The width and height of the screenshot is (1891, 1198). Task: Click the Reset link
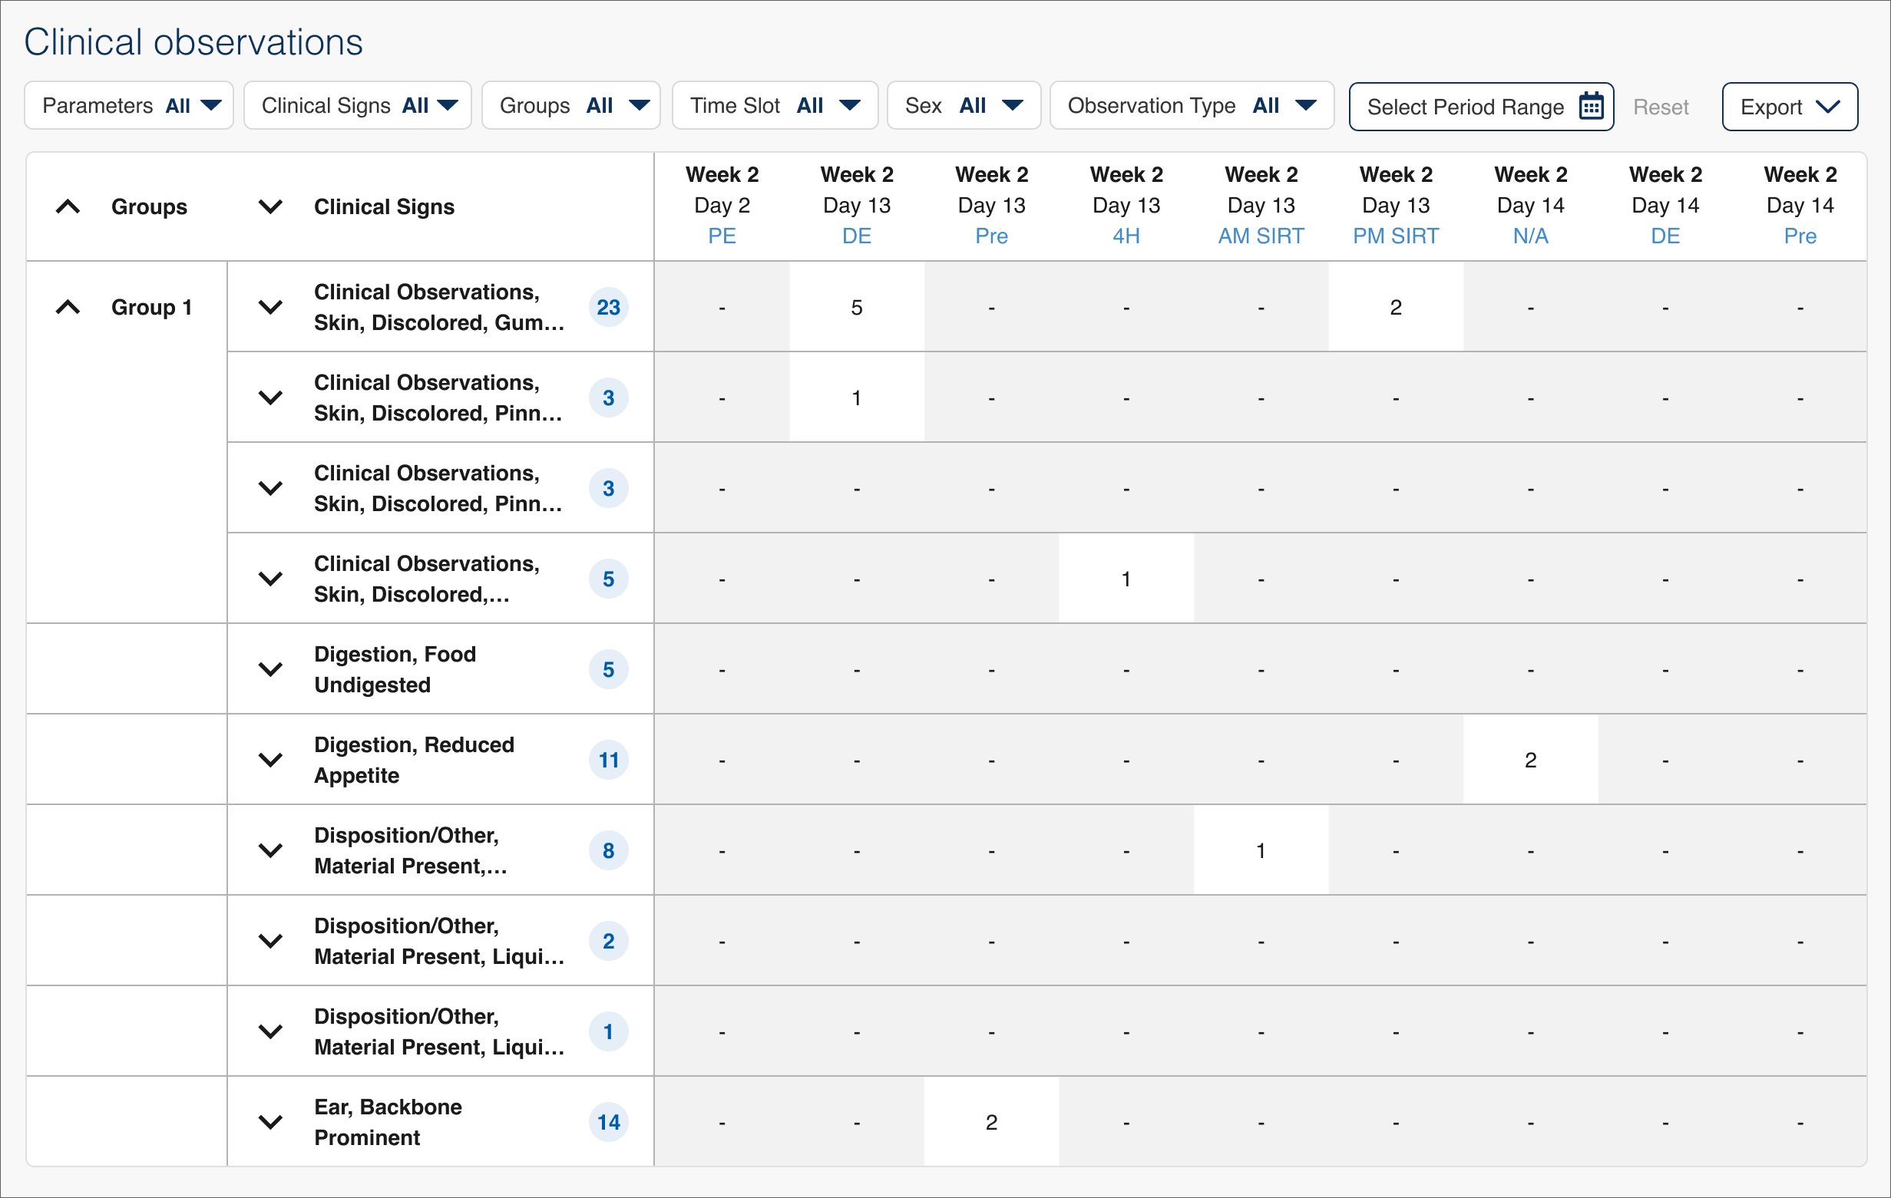click(x=1661, y=107)
